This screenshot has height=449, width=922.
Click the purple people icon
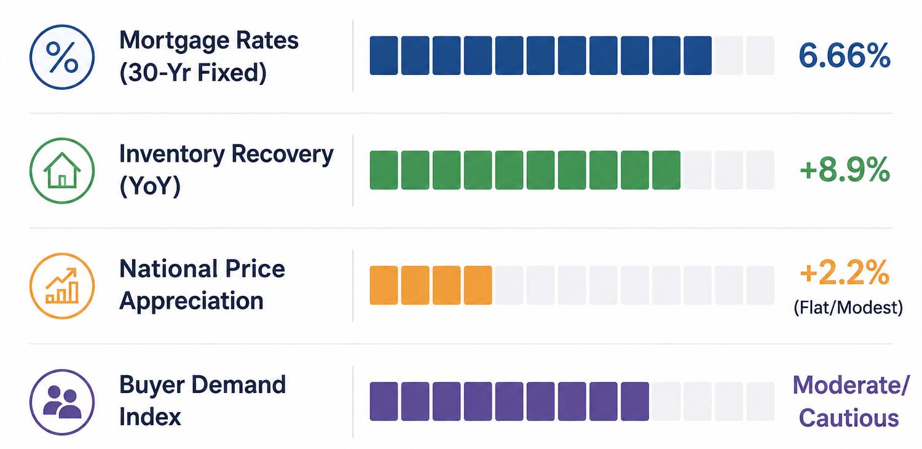62,401
